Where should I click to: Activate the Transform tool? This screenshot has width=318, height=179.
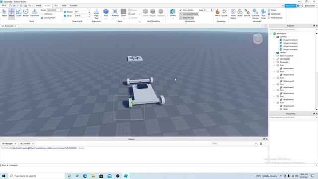pos(34,13)
